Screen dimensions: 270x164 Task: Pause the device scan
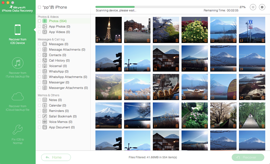(253, 7)
